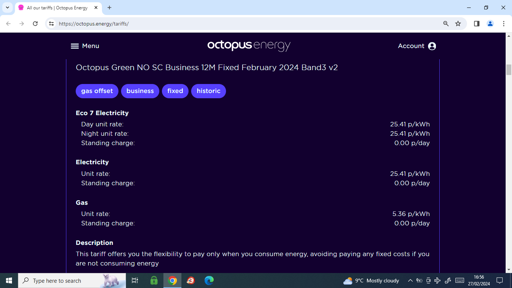This screenshot has height=288, width=512.
Task: Open the red swirl taskbar app
Action: 191,280
